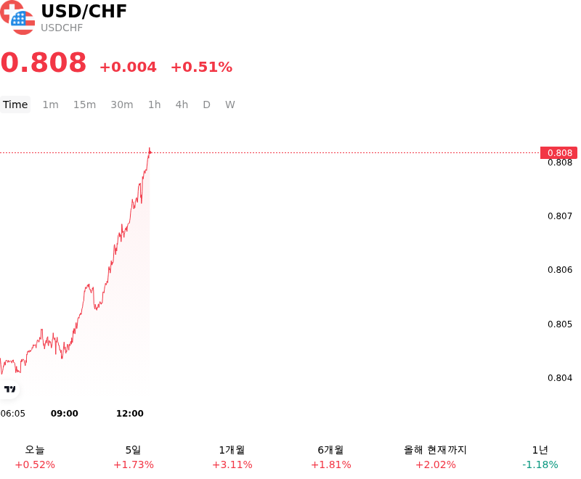Switch chart to 15m interval
Screen dimensions: 581x479
coord(84,105)
